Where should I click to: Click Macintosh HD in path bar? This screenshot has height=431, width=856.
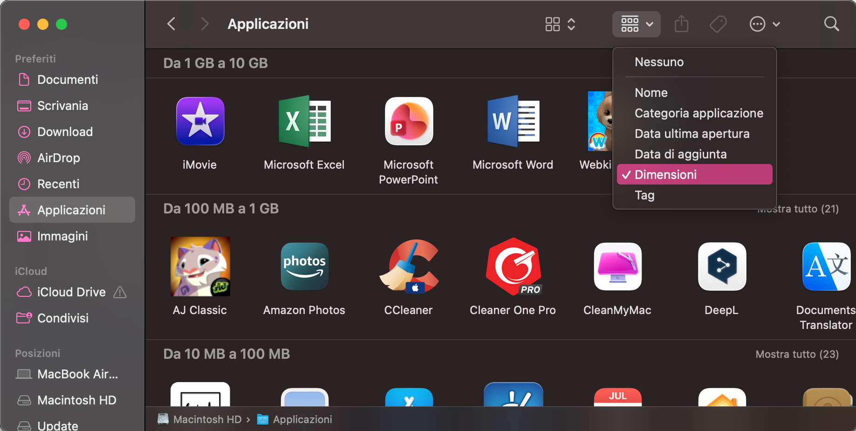point(200,419)
